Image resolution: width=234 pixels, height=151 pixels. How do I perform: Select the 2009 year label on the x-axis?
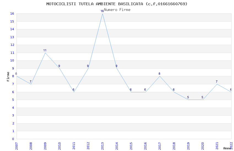click(45, 146)
